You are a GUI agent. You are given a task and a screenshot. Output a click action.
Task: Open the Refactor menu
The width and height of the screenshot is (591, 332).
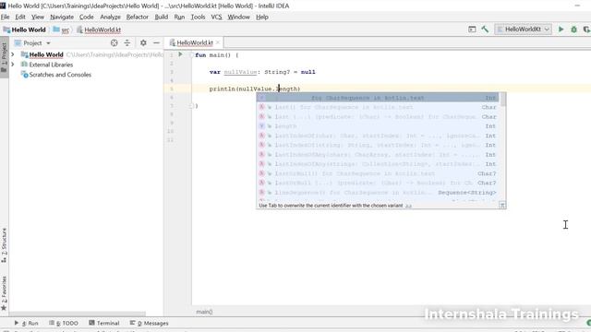point(138,17)
